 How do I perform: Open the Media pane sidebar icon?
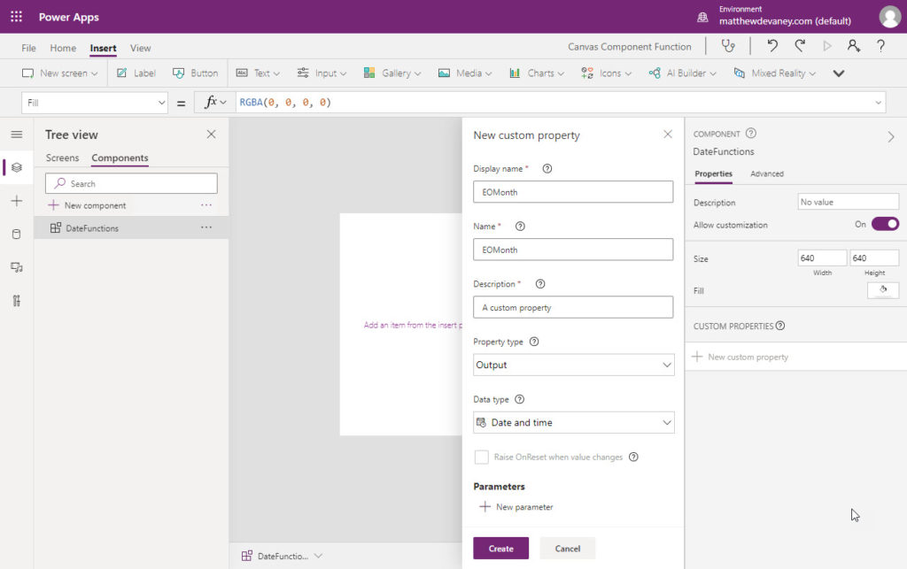point(16,267)
